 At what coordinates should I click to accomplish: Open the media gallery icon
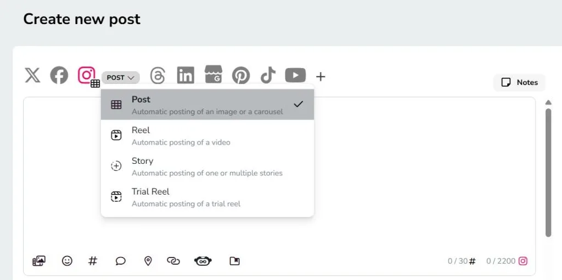pos(39,261)
